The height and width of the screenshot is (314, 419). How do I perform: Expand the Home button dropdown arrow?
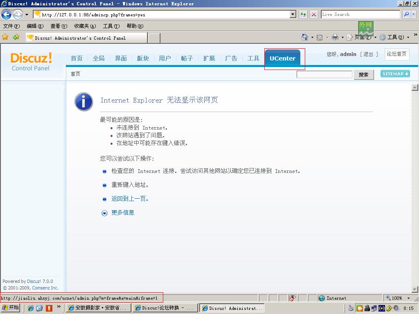click(x=312, y=37)
